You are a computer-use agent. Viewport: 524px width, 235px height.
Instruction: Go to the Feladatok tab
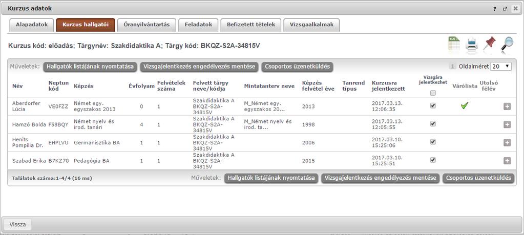click(198, 25)
